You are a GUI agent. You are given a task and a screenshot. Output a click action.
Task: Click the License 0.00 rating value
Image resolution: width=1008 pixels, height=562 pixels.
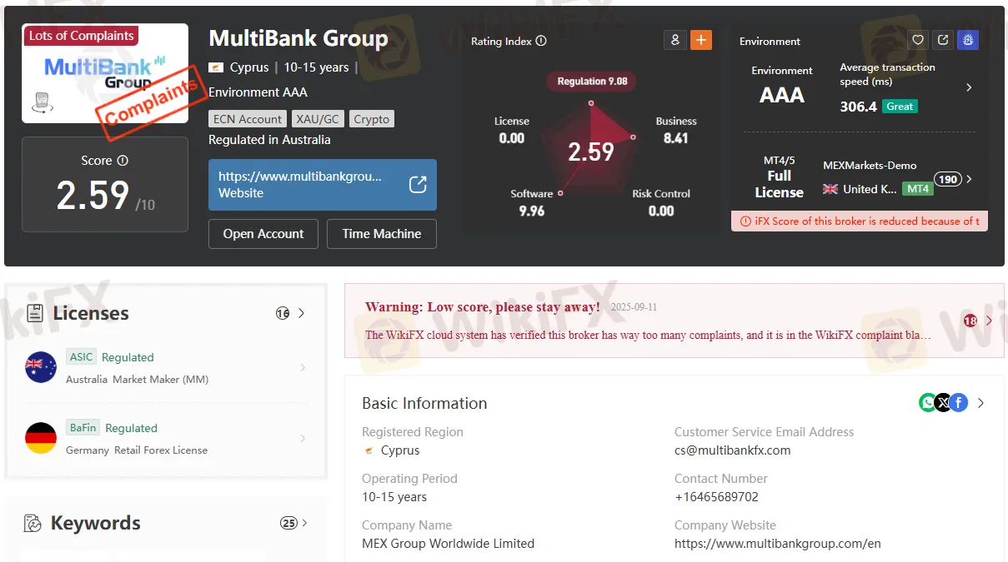[x=512, y=138]
